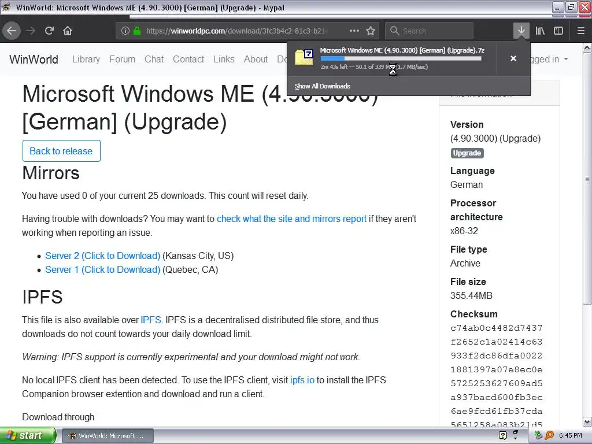Bookmark this page with the star
592x444 pixels.
(371, 31)
